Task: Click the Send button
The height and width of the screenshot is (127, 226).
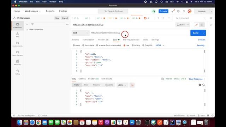Action: tap(196, 33)
